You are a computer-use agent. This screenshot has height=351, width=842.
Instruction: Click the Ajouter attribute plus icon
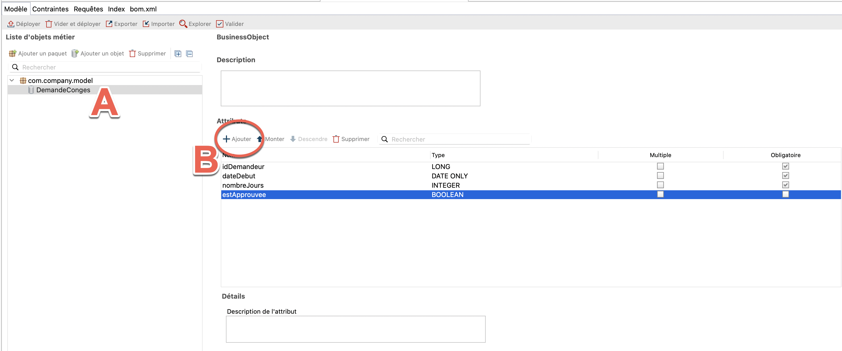pos(226,139)
